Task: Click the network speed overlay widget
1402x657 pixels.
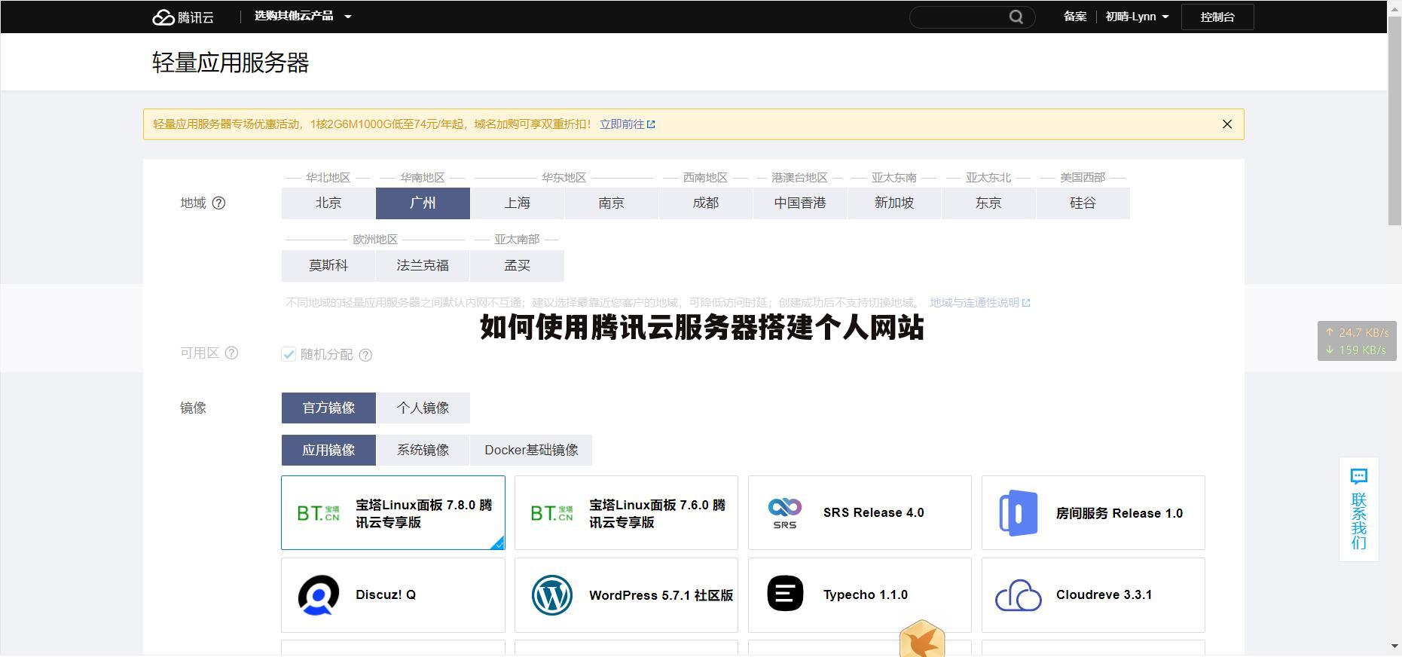Action: pos(1357,341)
